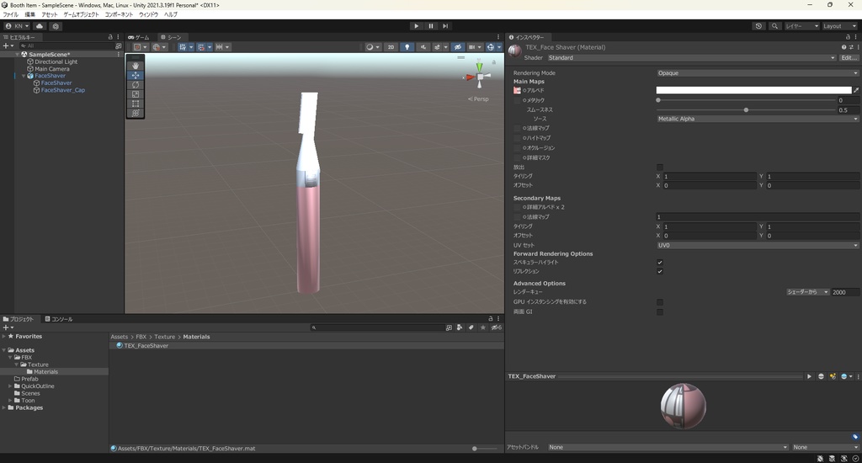Toggle 2D view mode in Scene
The width and height of the screenshot is (862, 463).
tap(391, 47)
